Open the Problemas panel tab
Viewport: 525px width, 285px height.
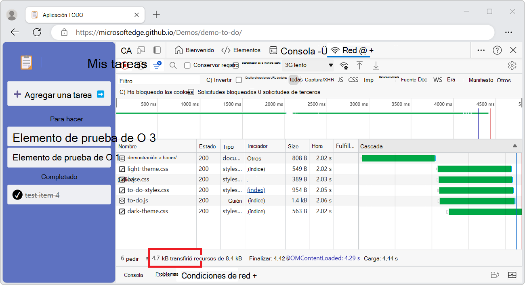pos(166,275)
